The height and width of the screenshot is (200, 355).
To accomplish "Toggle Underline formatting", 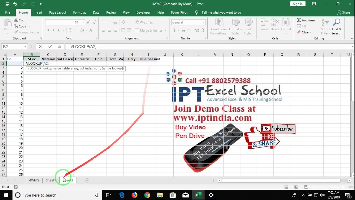I will (x=59, y=30).
